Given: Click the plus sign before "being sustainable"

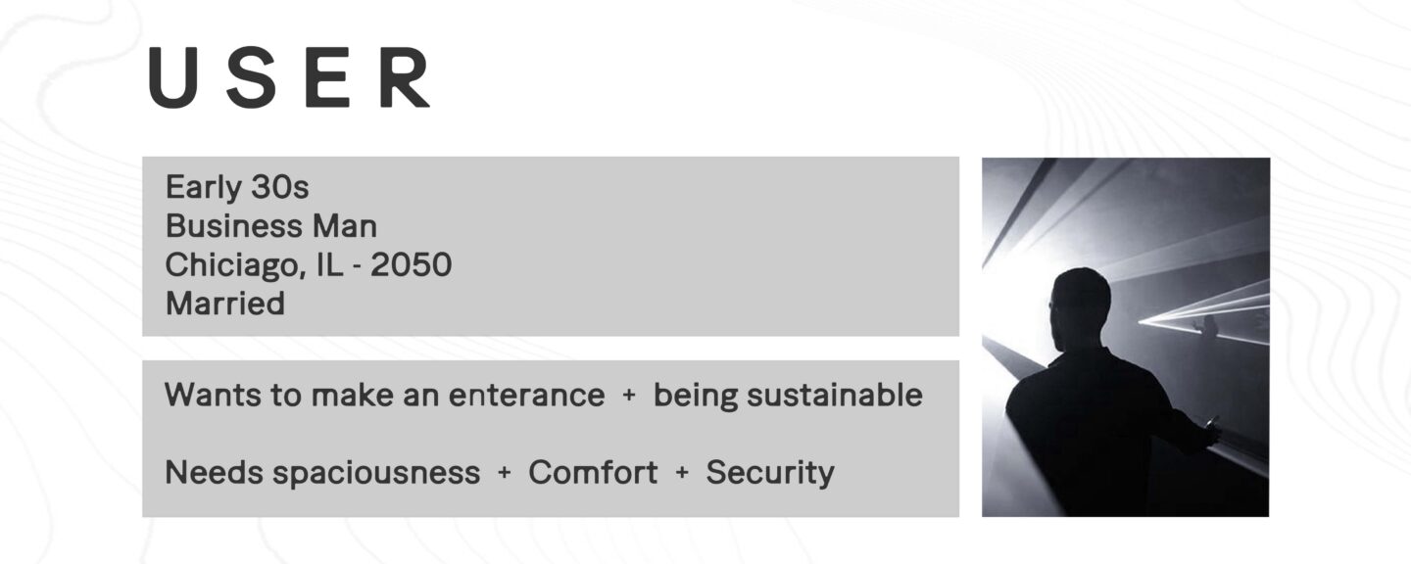Looking at the screenshot, I should tap(629, 396).
